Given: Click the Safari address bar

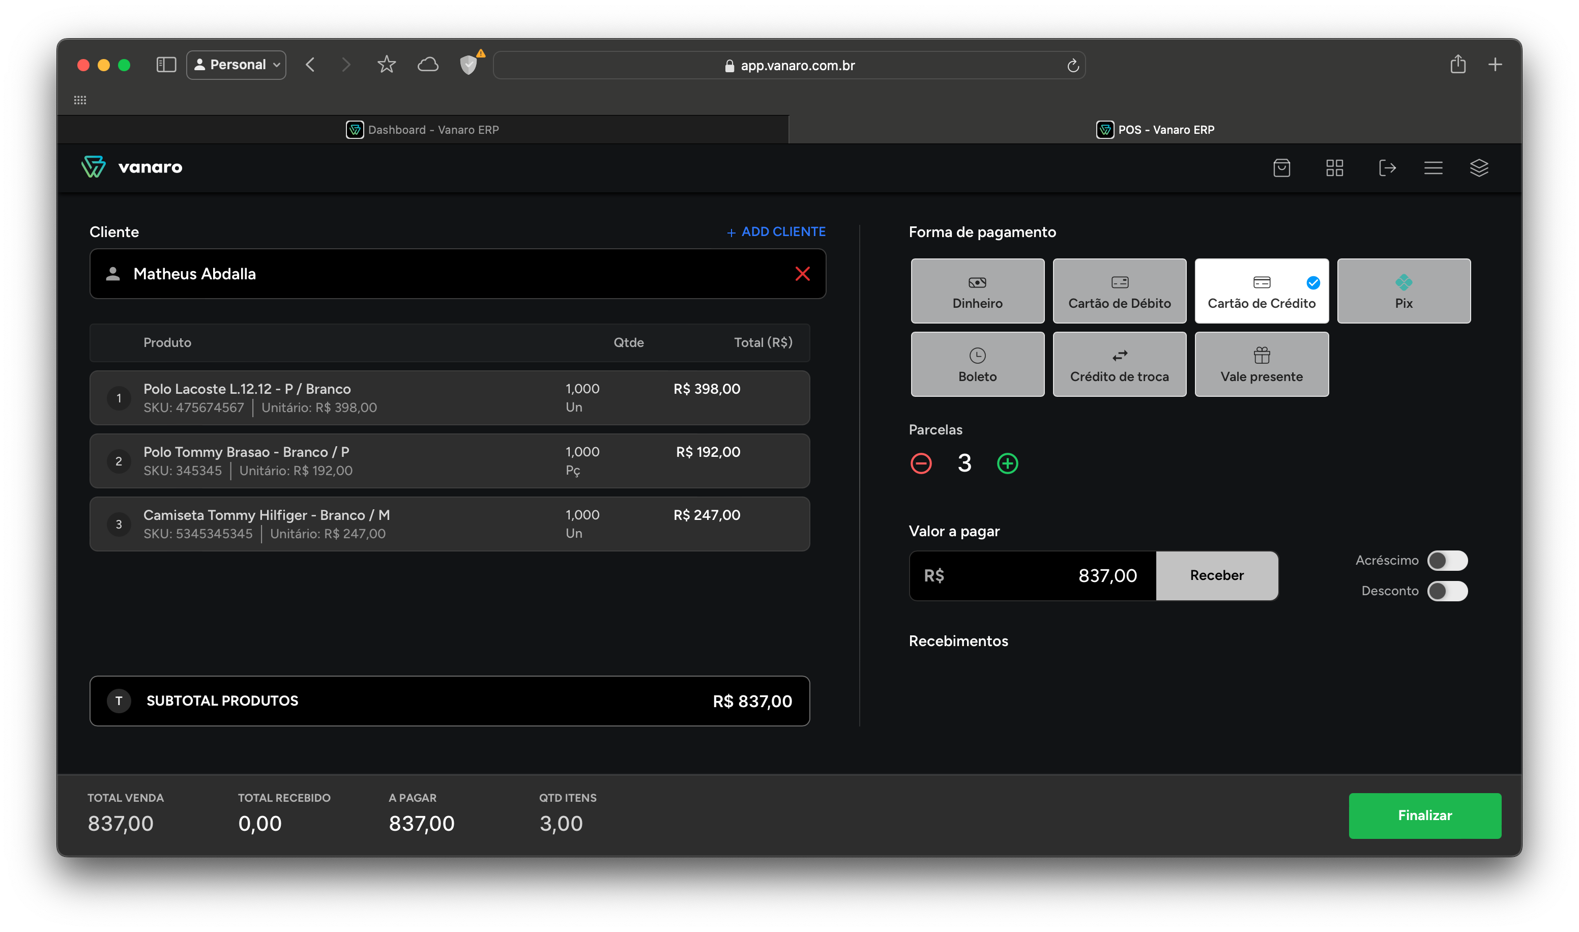Looking at the screenshot, I should [789, 65].
